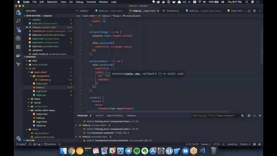This screenshot has height=156, width=277.
Task: Open Spotify from the Dock
Action: coord(137,151)
